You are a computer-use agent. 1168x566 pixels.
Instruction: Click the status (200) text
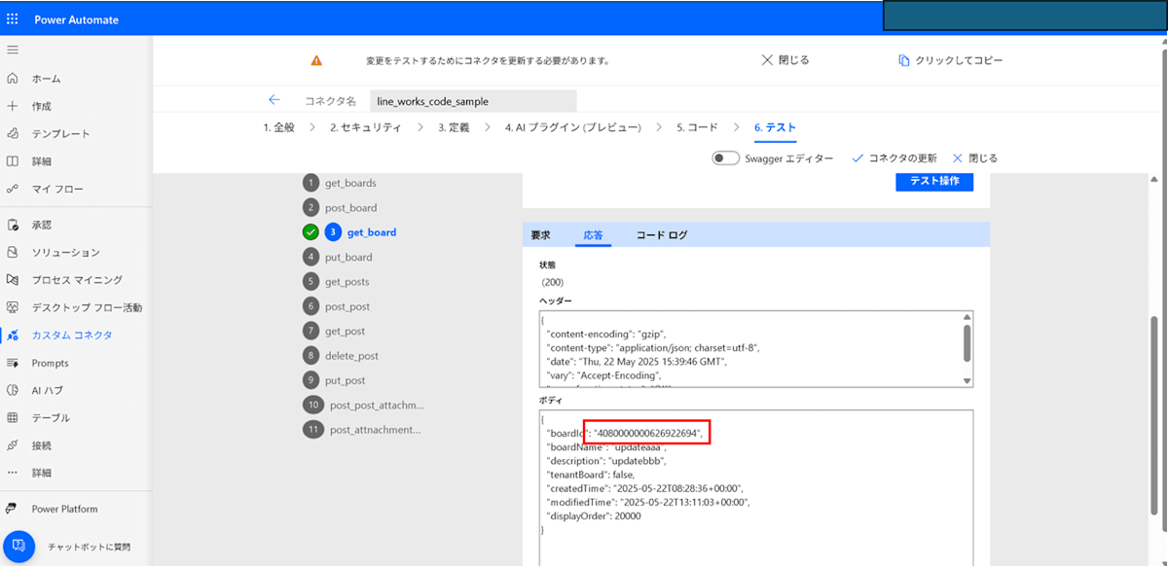tap(552, 282)
